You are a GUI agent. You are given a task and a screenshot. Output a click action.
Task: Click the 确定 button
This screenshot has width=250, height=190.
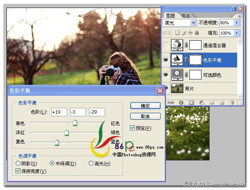tap(145, 106)
